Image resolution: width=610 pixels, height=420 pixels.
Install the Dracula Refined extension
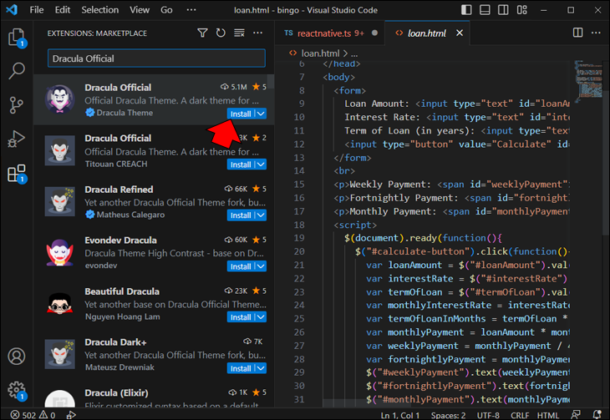pyautogui.click(x=241, y=215)
